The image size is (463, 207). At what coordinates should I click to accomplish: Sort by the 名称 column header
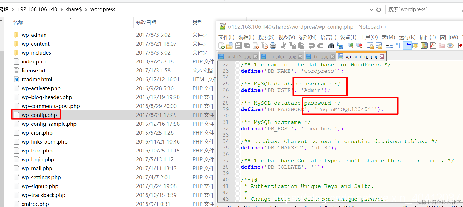pos(18,23)
